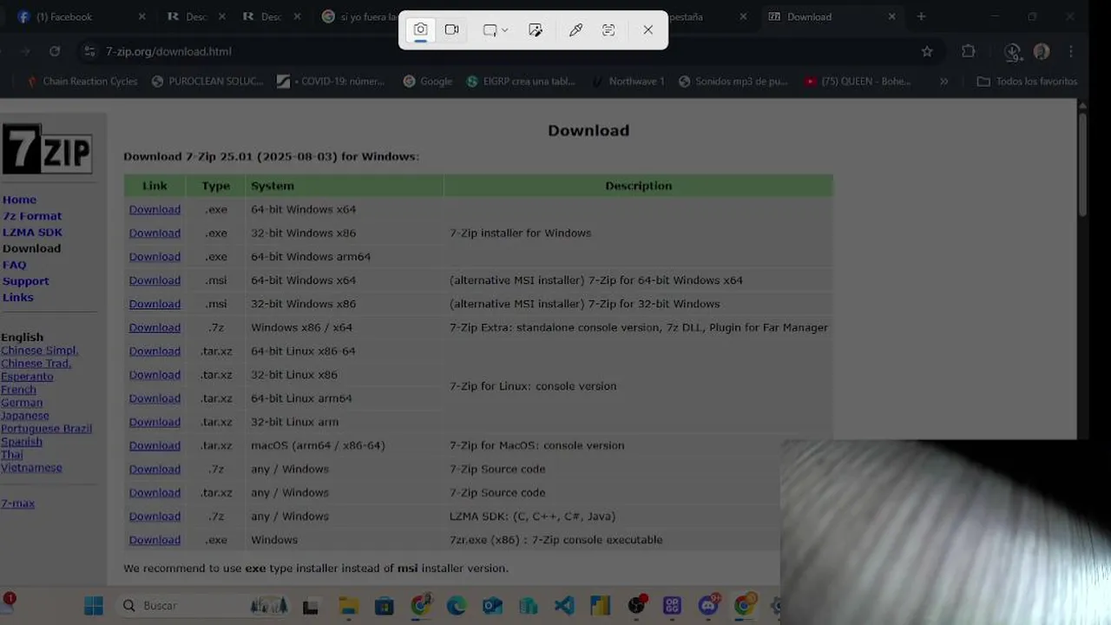Reload the 7-zip page
The image size is (1111, 625).
55,51
